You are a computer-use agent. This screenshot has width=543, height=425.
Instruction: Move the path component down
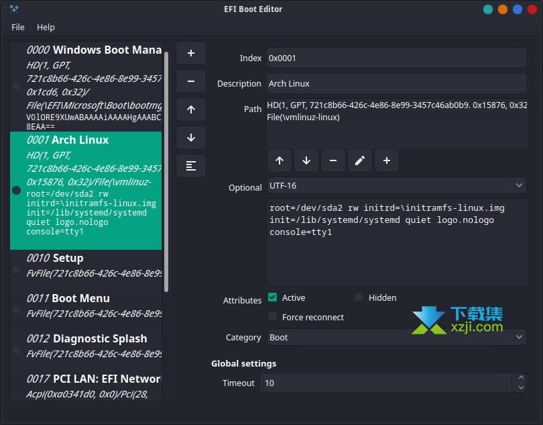306,160
